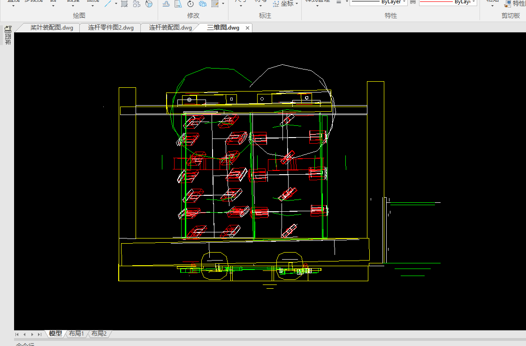This screenshot has height=346, width=526.
Task: Click the 特性 match button in clipboard panel
Action: (515, 4)
